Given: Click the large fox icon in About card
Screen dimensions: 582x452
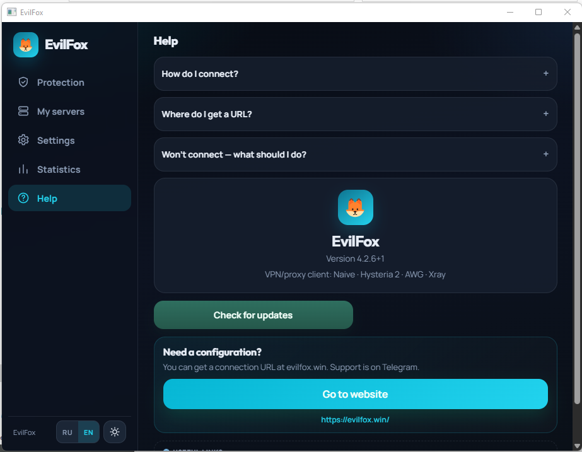Looking at the screenshot, I should click(x=355, y=207).
